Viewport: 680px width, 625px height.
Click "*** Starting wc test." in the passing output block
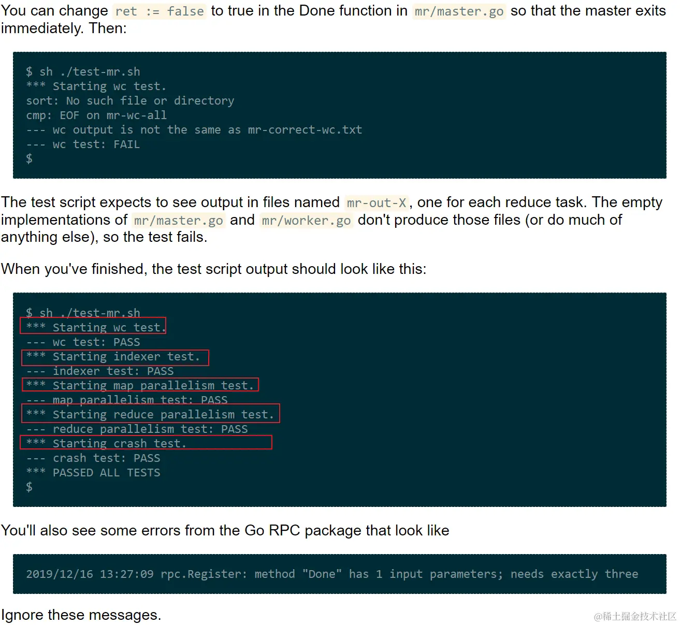[96, 328]
